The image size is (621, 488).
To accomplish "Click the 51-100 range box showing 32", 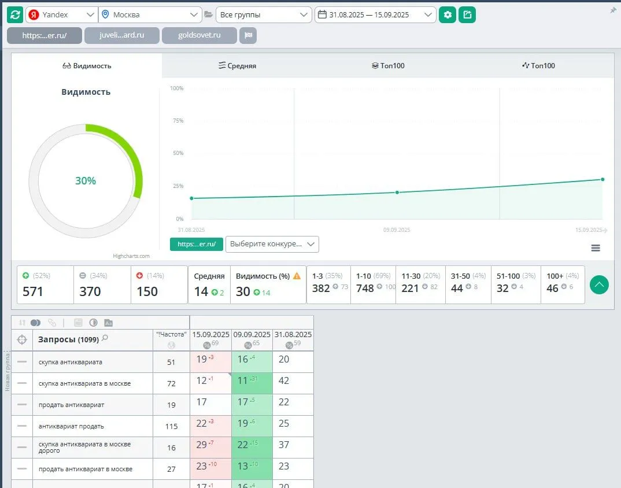I will 516,285.
